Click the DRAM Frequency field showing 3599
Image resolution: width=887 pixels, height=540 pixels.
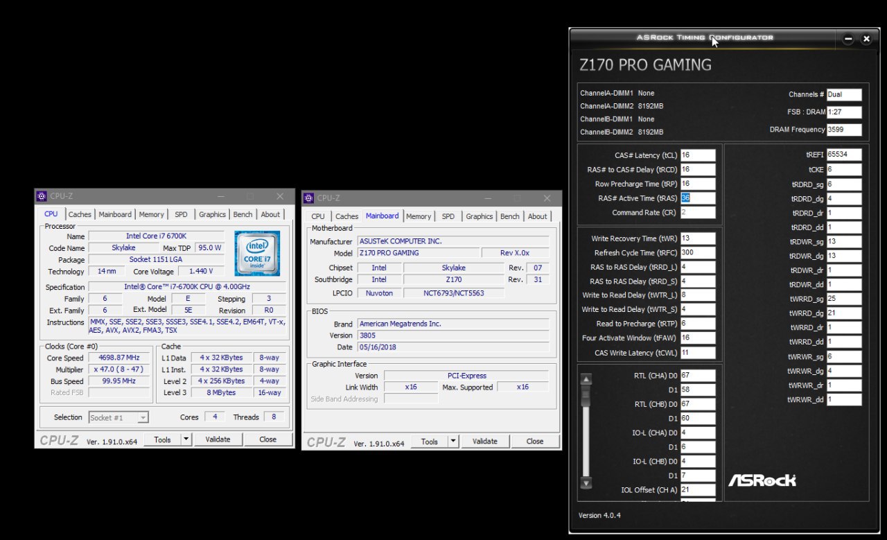click(844, 130)
